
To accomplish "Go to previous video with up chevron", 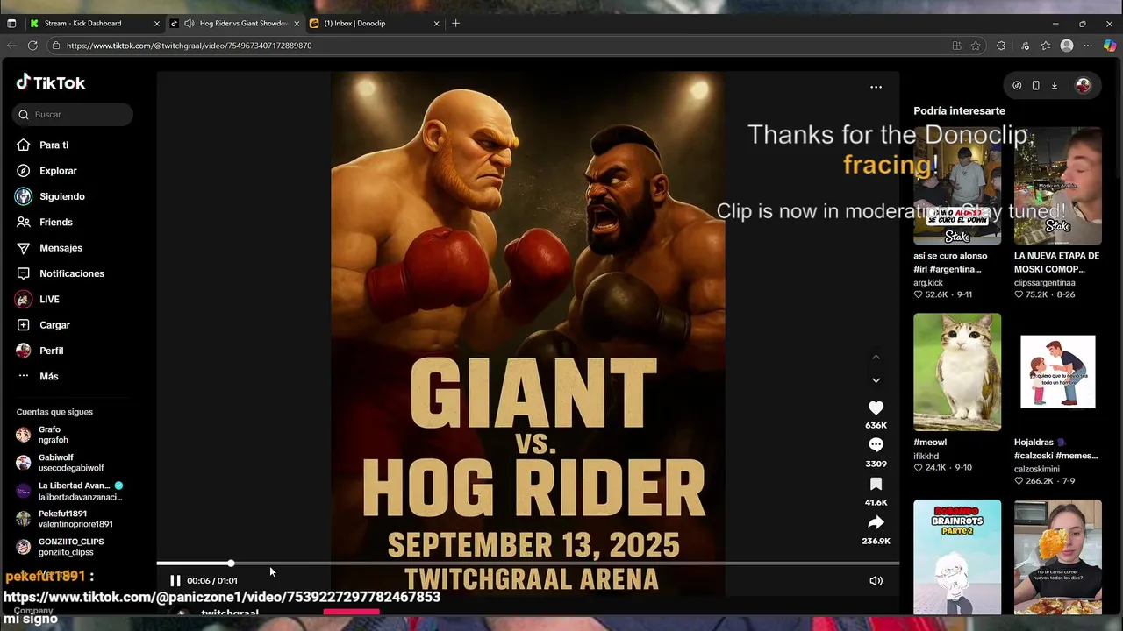I will point(876,357).
